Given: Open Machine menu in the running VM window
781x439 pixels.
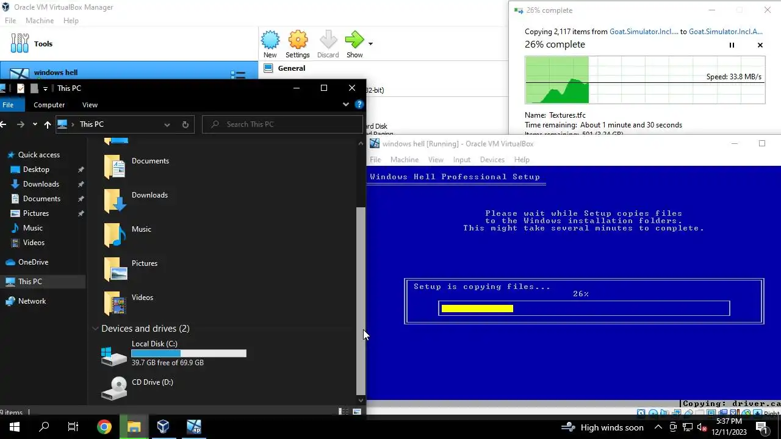Looking at the screenshot, I should click(x=405, y=160).
